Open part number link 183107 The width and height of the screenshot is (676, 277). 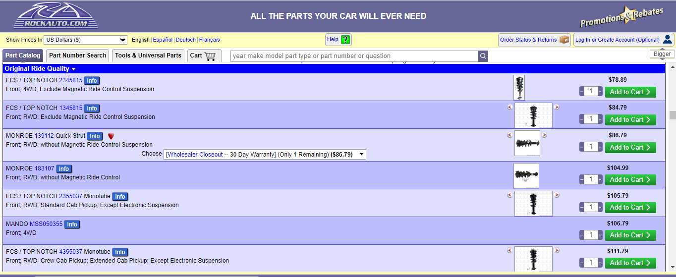tap(45, 168)
